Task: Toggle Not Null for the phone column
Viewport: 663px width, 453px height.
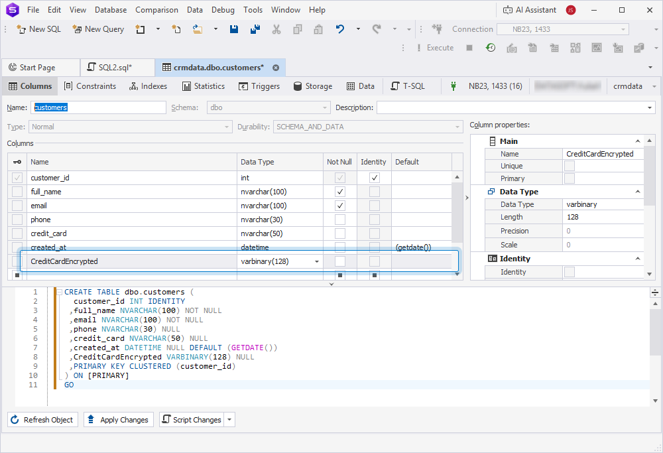Action: [339, 220]
